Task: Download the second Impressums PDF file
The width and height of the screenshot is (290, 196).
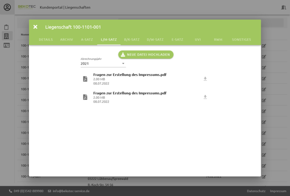Action: coord(205,97)
